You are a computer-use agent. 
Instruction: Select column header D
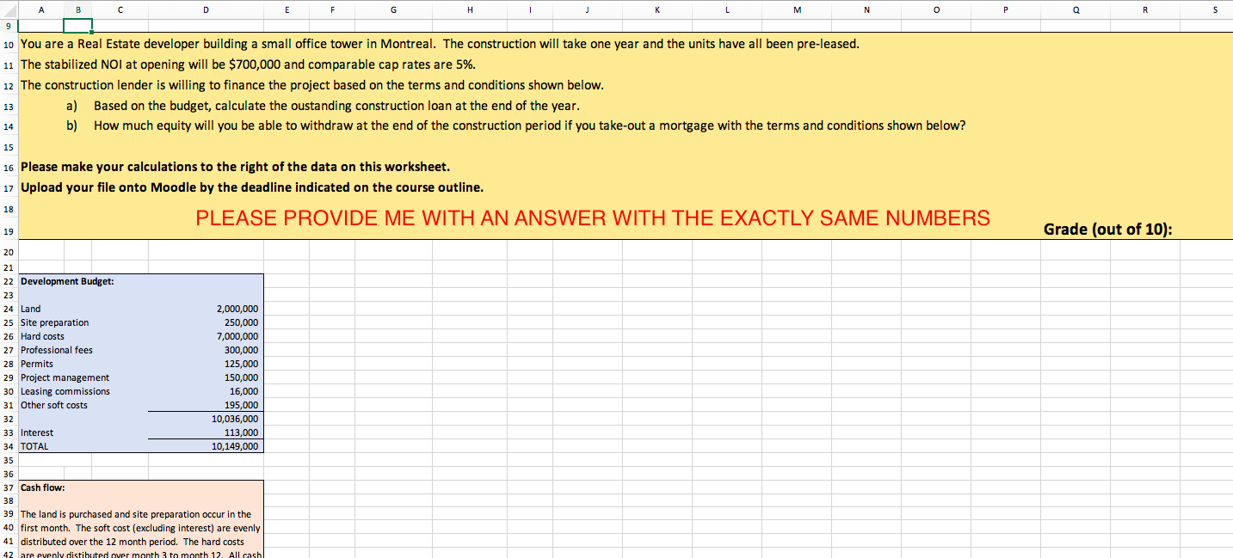tap(206, 10)
